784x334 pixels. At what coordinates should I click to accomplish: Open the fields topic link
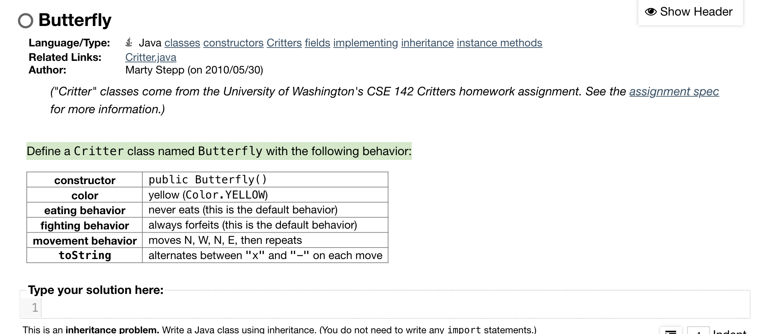317,43
